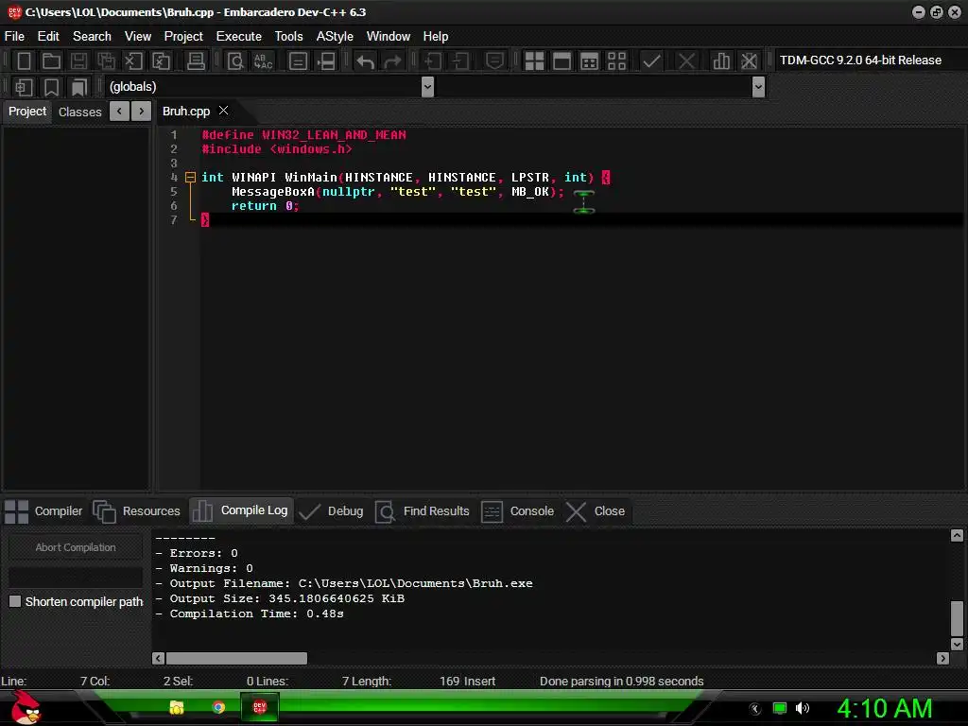968x726 pixels.
Task: Open the Edit menu
Action: coord(48,37)
